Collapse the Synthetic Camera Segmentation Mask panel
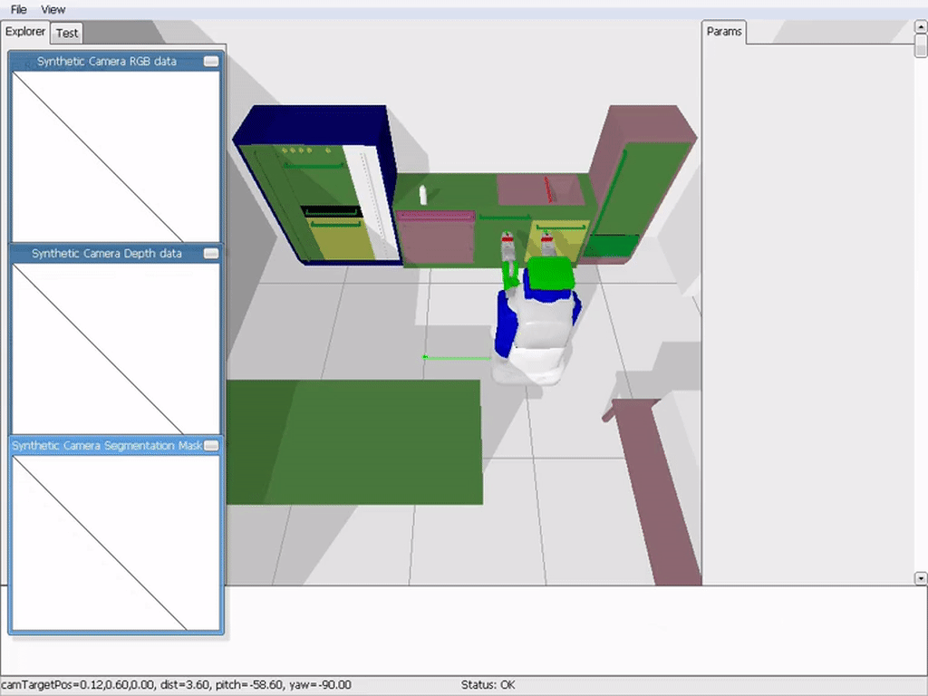 (210, 446)
